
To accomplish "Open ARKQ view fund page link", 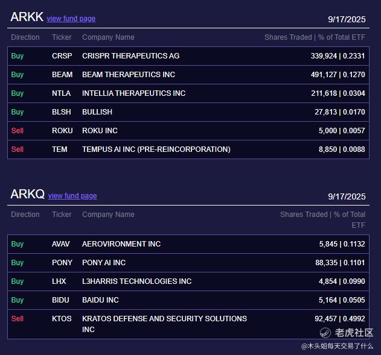I will click(x=72, y=196).
